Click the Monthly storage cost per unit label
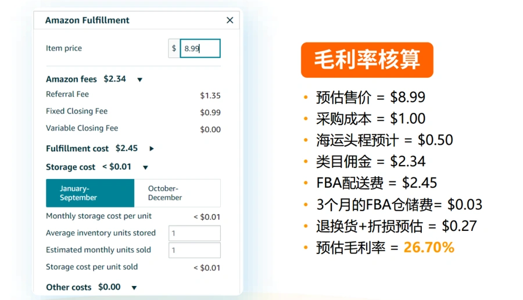The image size is (523, 300). point(99,216)
